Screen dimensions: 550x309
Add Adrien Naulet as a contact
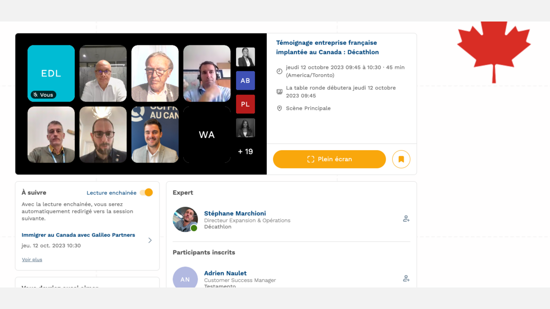[406, 278]
